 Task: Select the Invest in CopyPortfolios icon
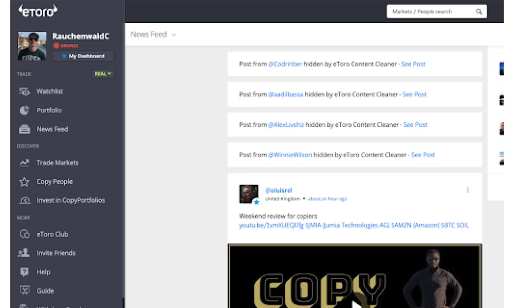click(x=25, y=200)
